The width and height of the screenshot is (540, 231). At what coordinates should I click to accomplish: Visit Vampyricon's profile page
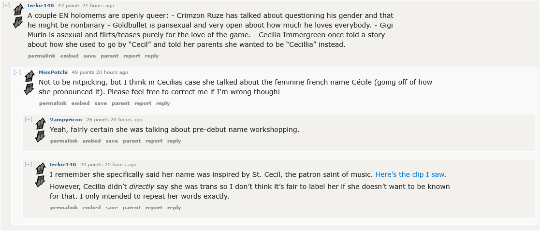point(66,120)
